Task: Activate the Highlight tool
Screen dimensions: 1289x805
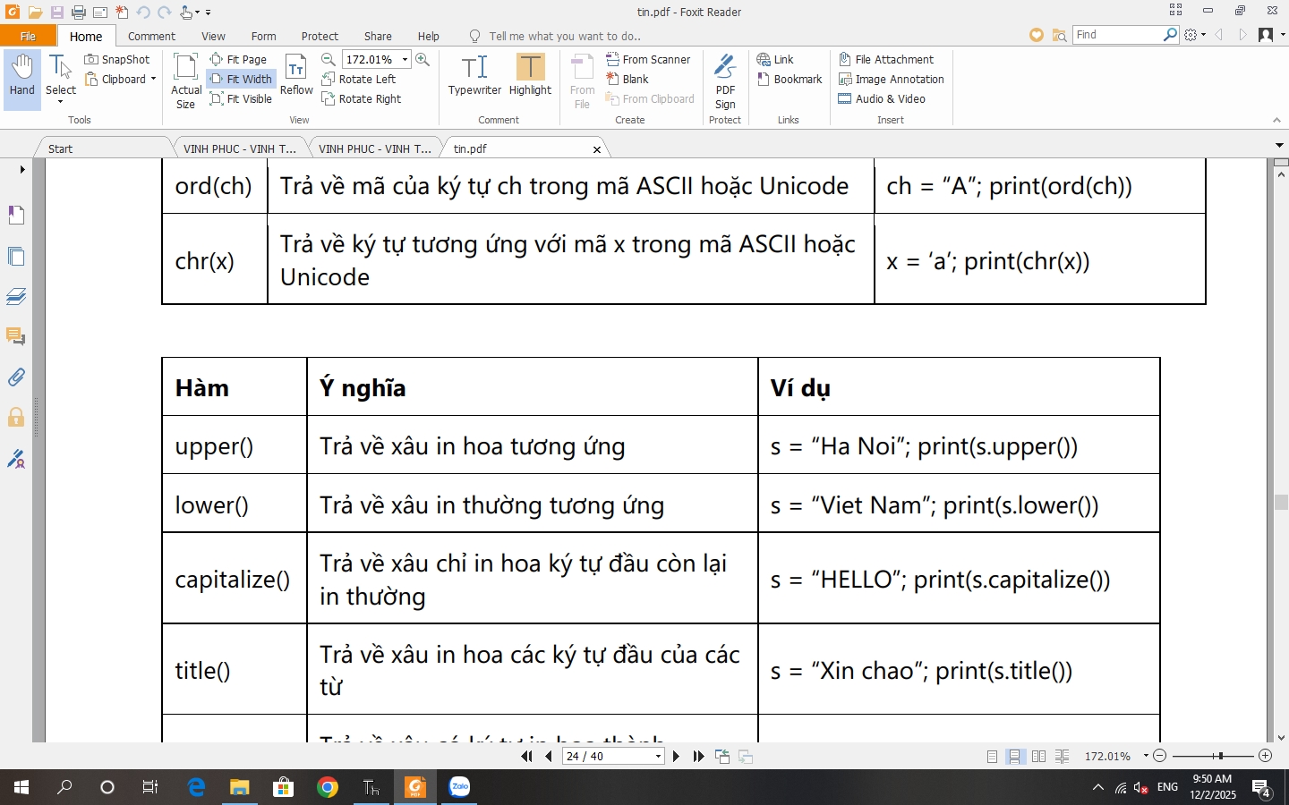Action: click(x=530, y=75)
